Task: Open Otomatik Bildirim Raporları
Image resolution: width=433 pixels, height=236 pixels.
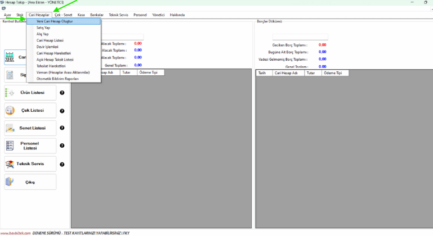Action: point(57,79)
